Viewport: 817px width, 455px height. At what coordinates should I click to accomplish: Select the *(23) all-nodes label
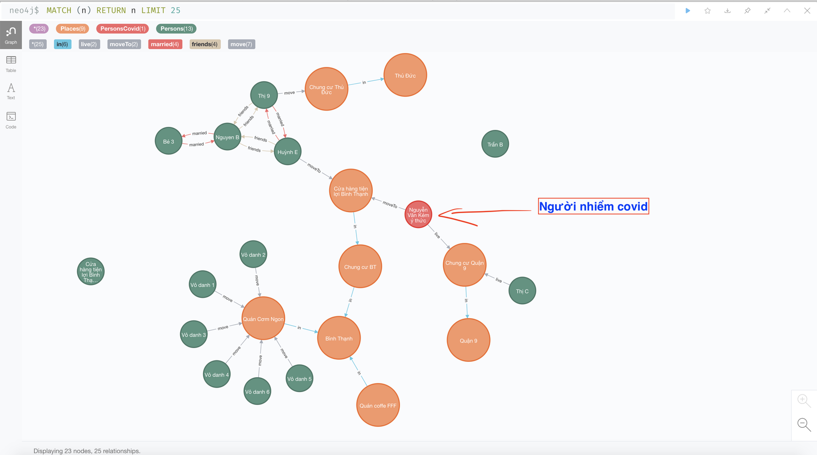(39, 29)
